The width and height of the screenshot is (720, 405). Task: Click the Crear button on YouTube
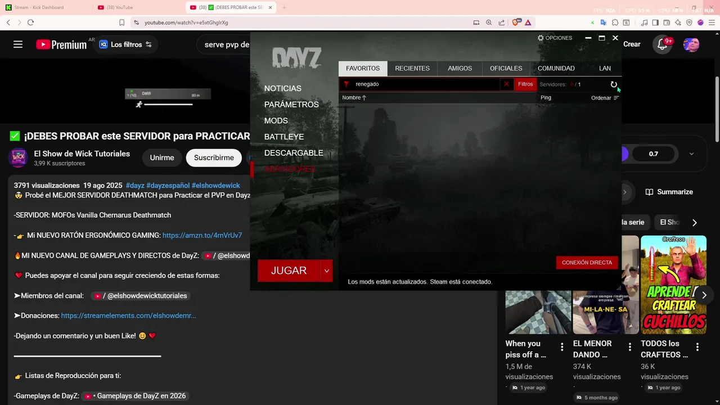pyautogui.click(x=632, y=44)
